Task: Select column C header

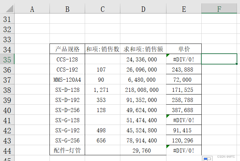Action: click(103, 9)
